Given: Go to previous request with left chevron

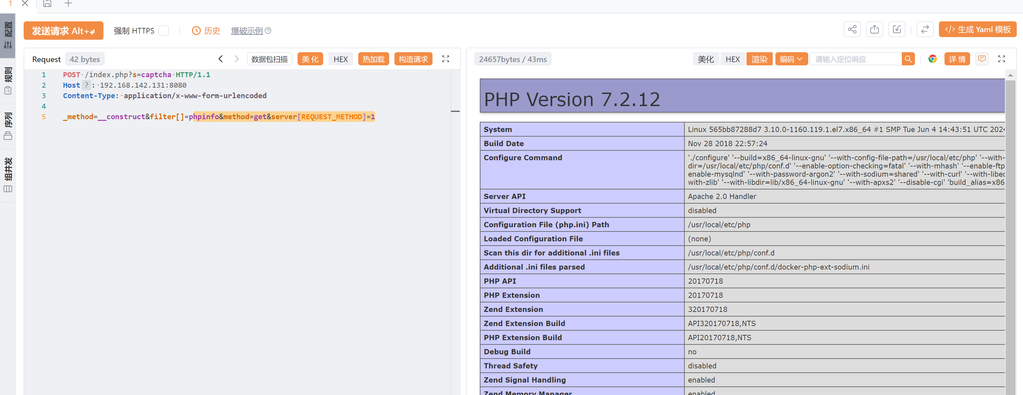Looking at the screenshot, I should pos(220,59).
